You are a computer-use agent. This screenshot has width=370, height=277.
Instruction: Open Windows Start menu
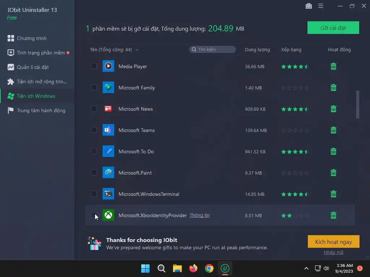click(x=145, y=268)
